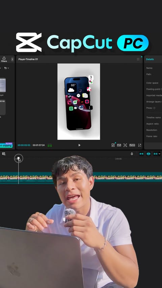Expand more tabs using the right chevron arrow
This screenshot has height=288, width=162.
(12, 59)
